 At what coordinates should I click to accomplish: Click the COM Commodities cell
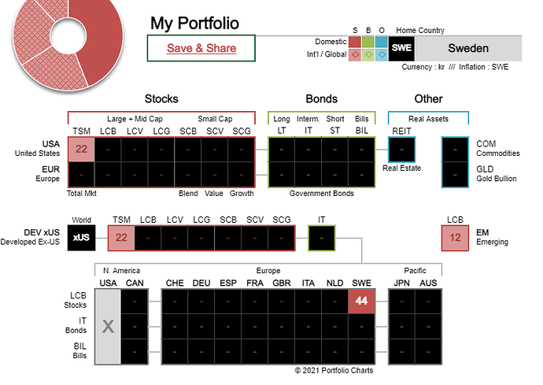click(455, 149)
